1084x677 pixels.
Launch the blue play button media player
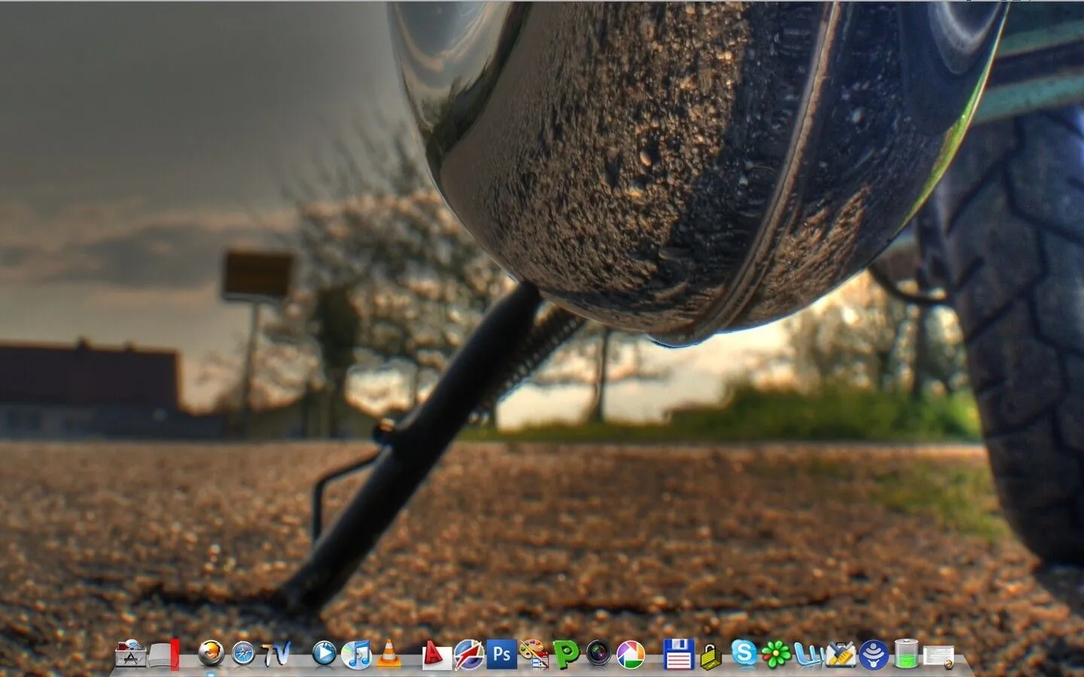(x=324, y=654)
